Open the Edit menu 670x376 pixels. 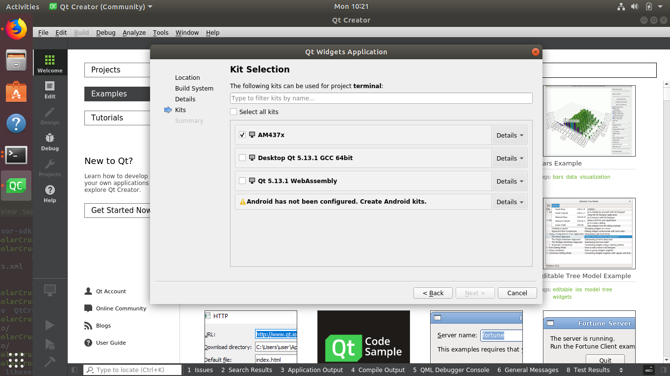pos(61,32)
